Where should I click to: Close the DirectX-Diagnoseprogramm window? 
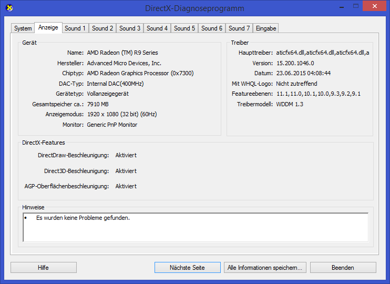coord(375,6)
